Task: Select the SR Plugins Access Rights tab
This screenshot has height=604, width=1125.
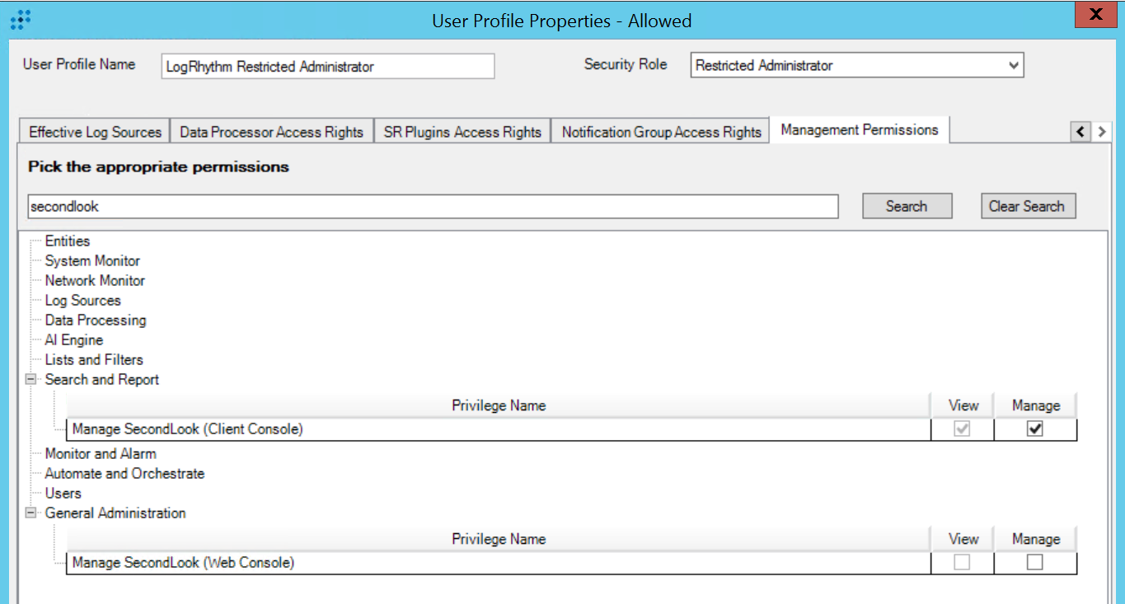Action: [462, 132]
